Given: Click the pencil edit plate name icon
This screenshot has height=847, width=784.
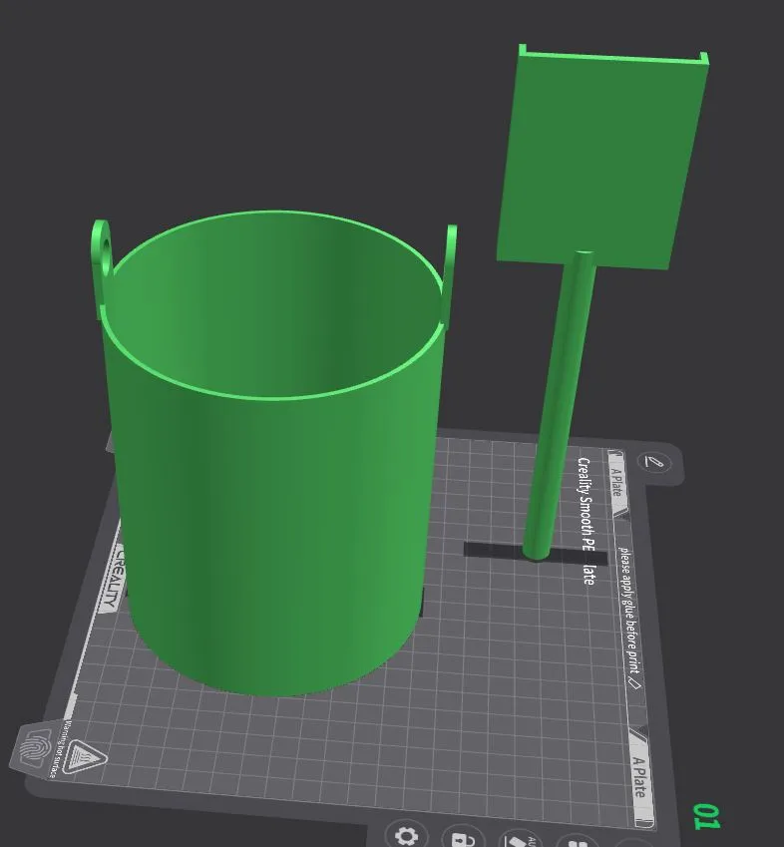Looking at the screenshot, I should pos(654,462).
